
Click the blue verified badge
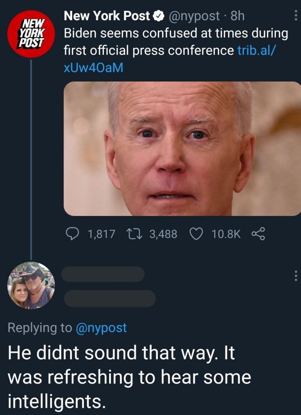[158, 16]
